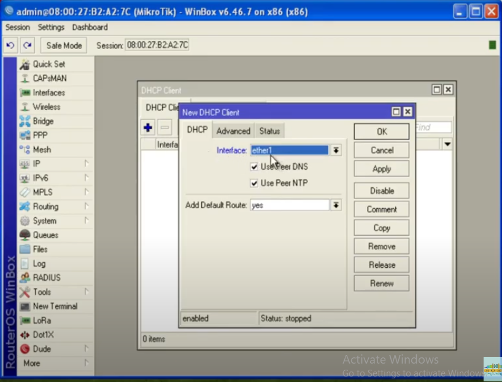Click the Cancel button

pos(381,150)
